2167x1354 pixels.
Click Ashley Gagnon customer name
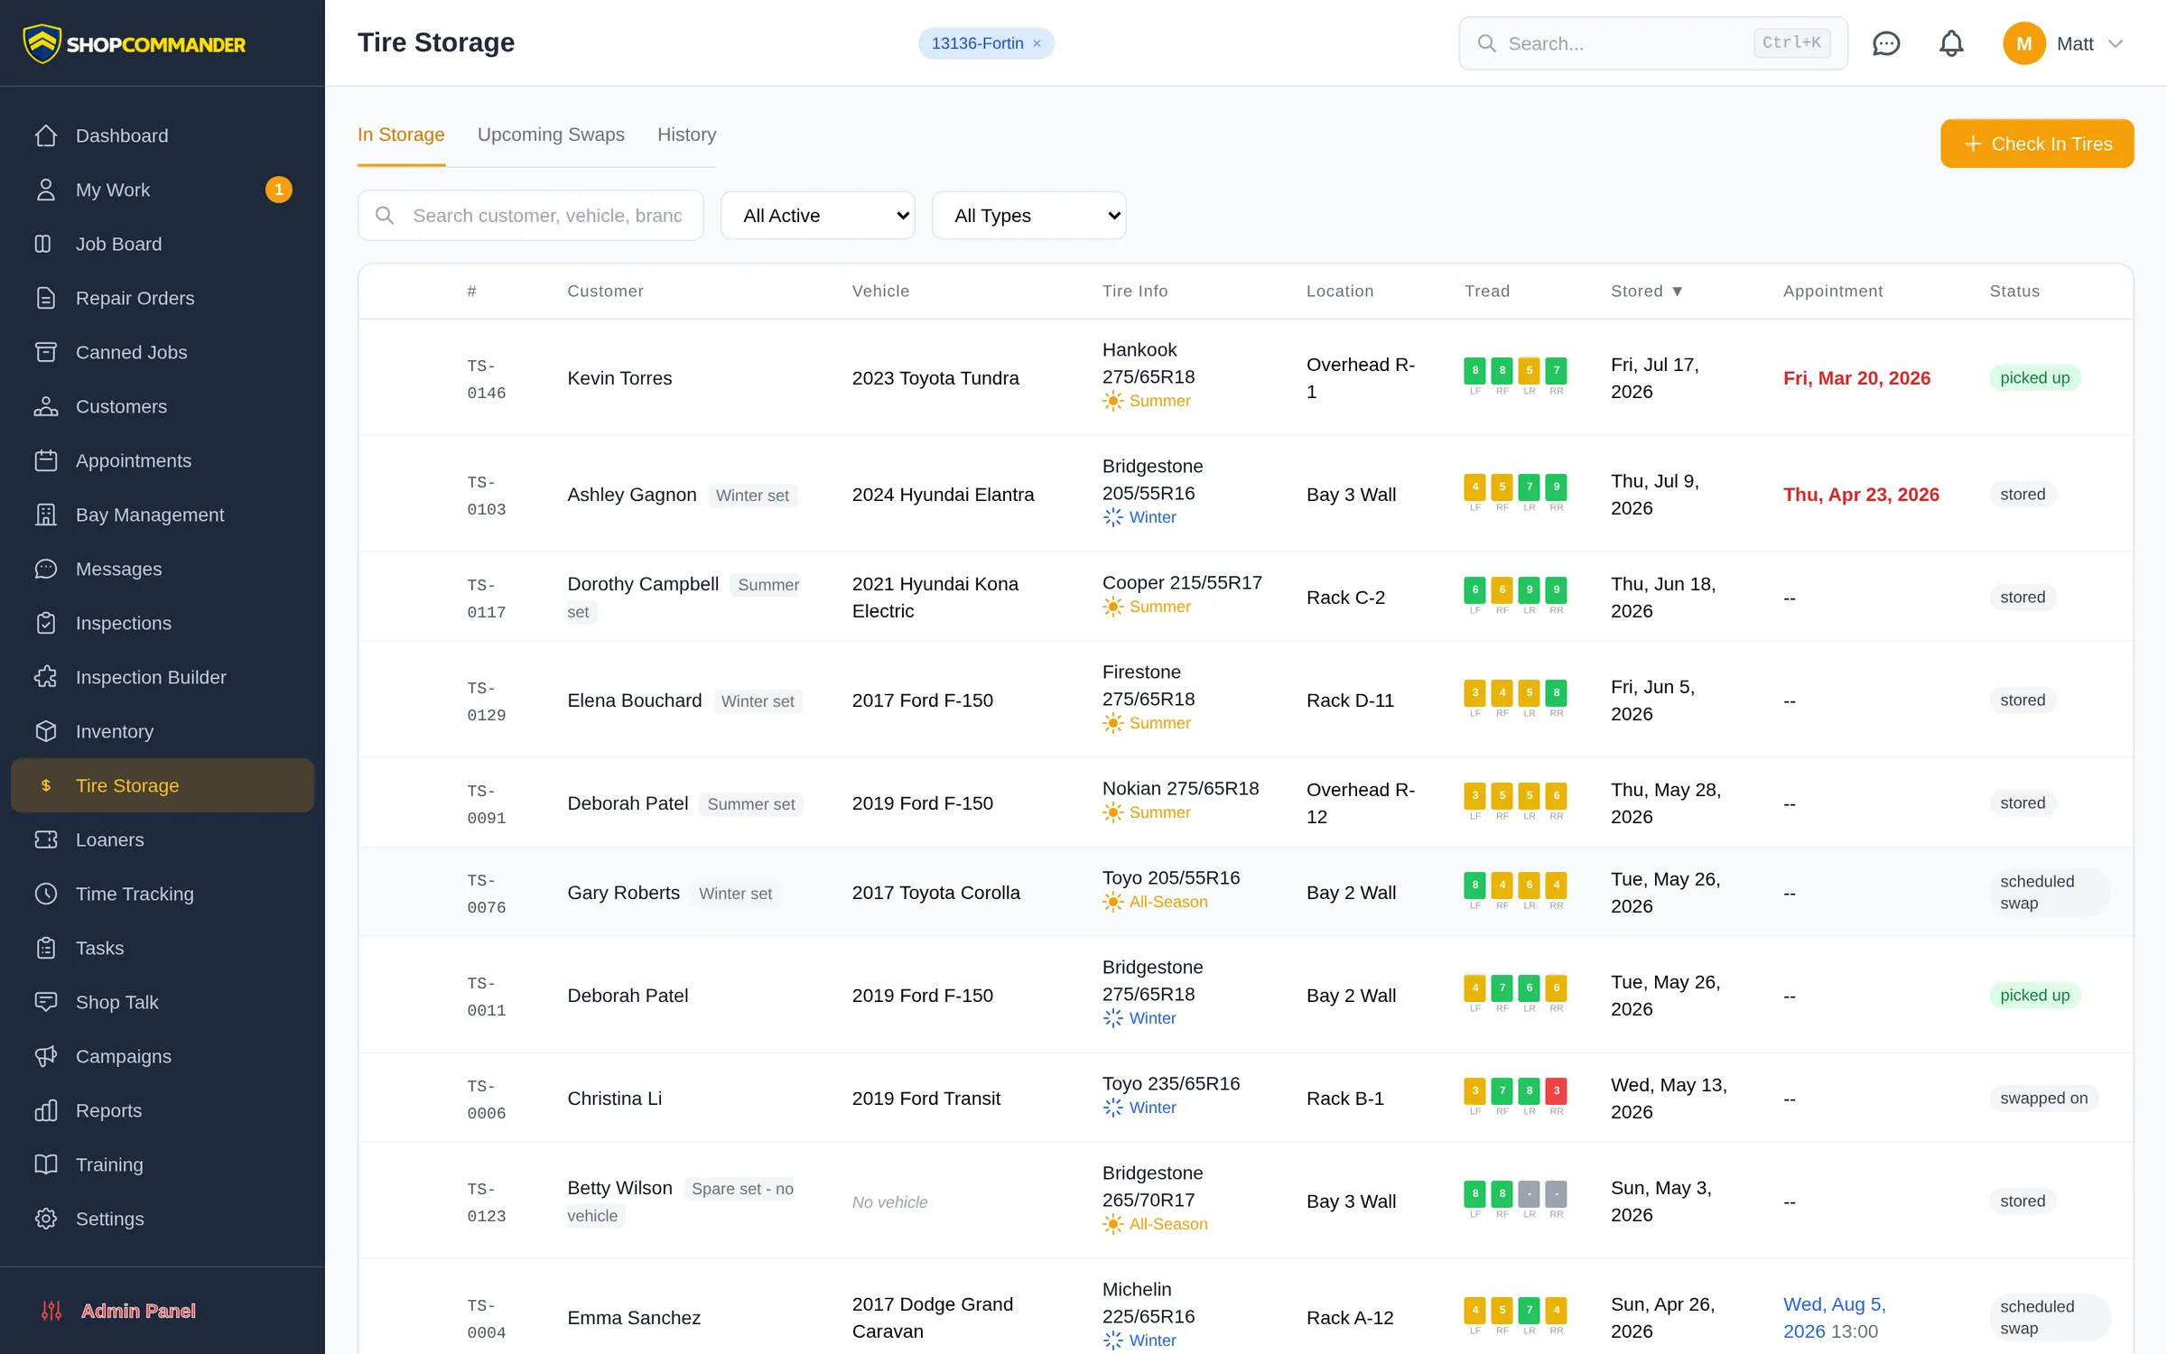(632, 495)
